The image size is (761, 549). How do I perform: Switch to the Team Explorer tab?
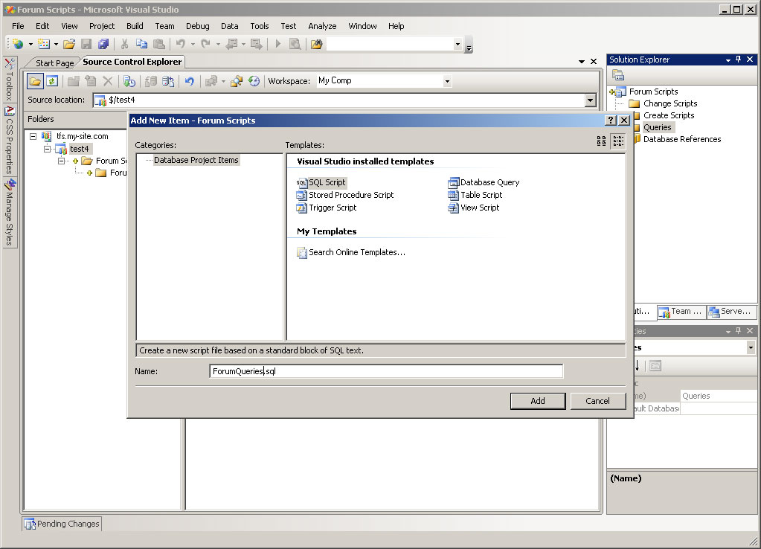[681, 312]
